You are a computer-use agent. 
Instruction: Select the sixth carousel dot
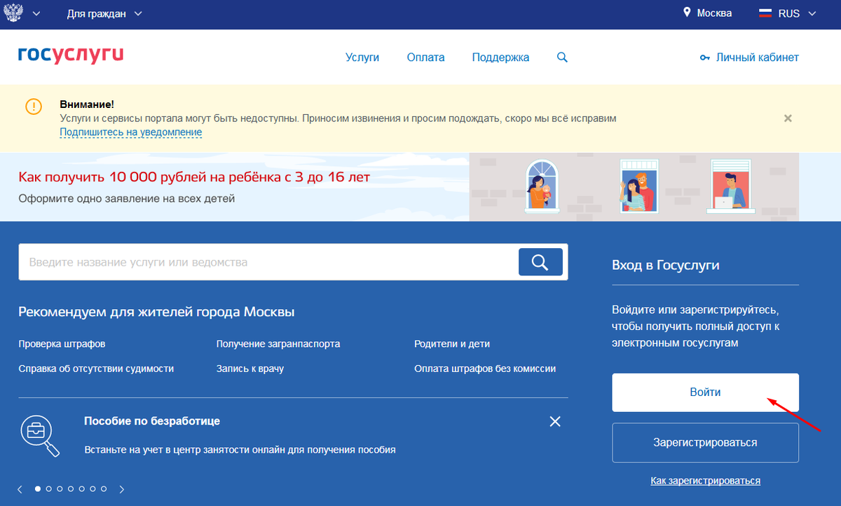pos(93,488)
